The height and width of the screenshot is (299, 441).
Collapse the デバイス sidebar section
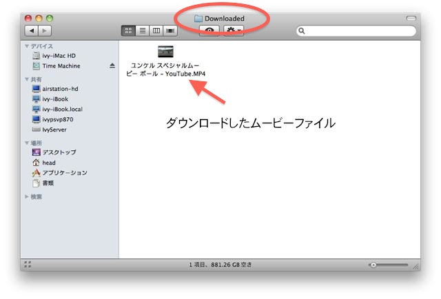click(28, 46)
